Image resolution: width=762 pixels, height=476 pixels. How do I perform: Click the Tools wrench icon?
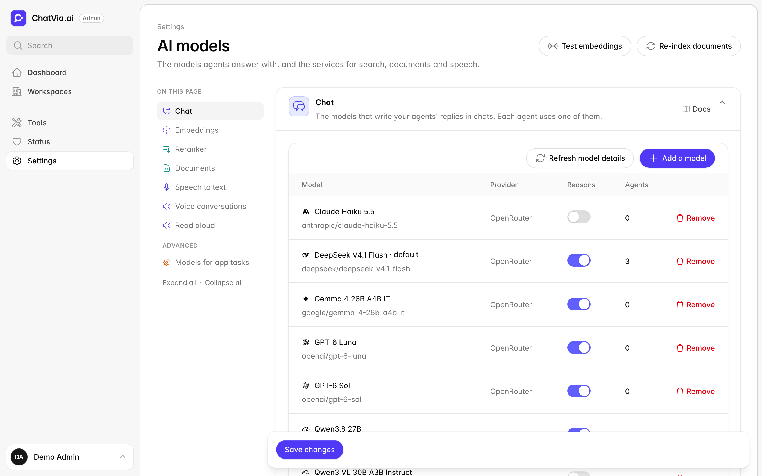coord(17,122)
